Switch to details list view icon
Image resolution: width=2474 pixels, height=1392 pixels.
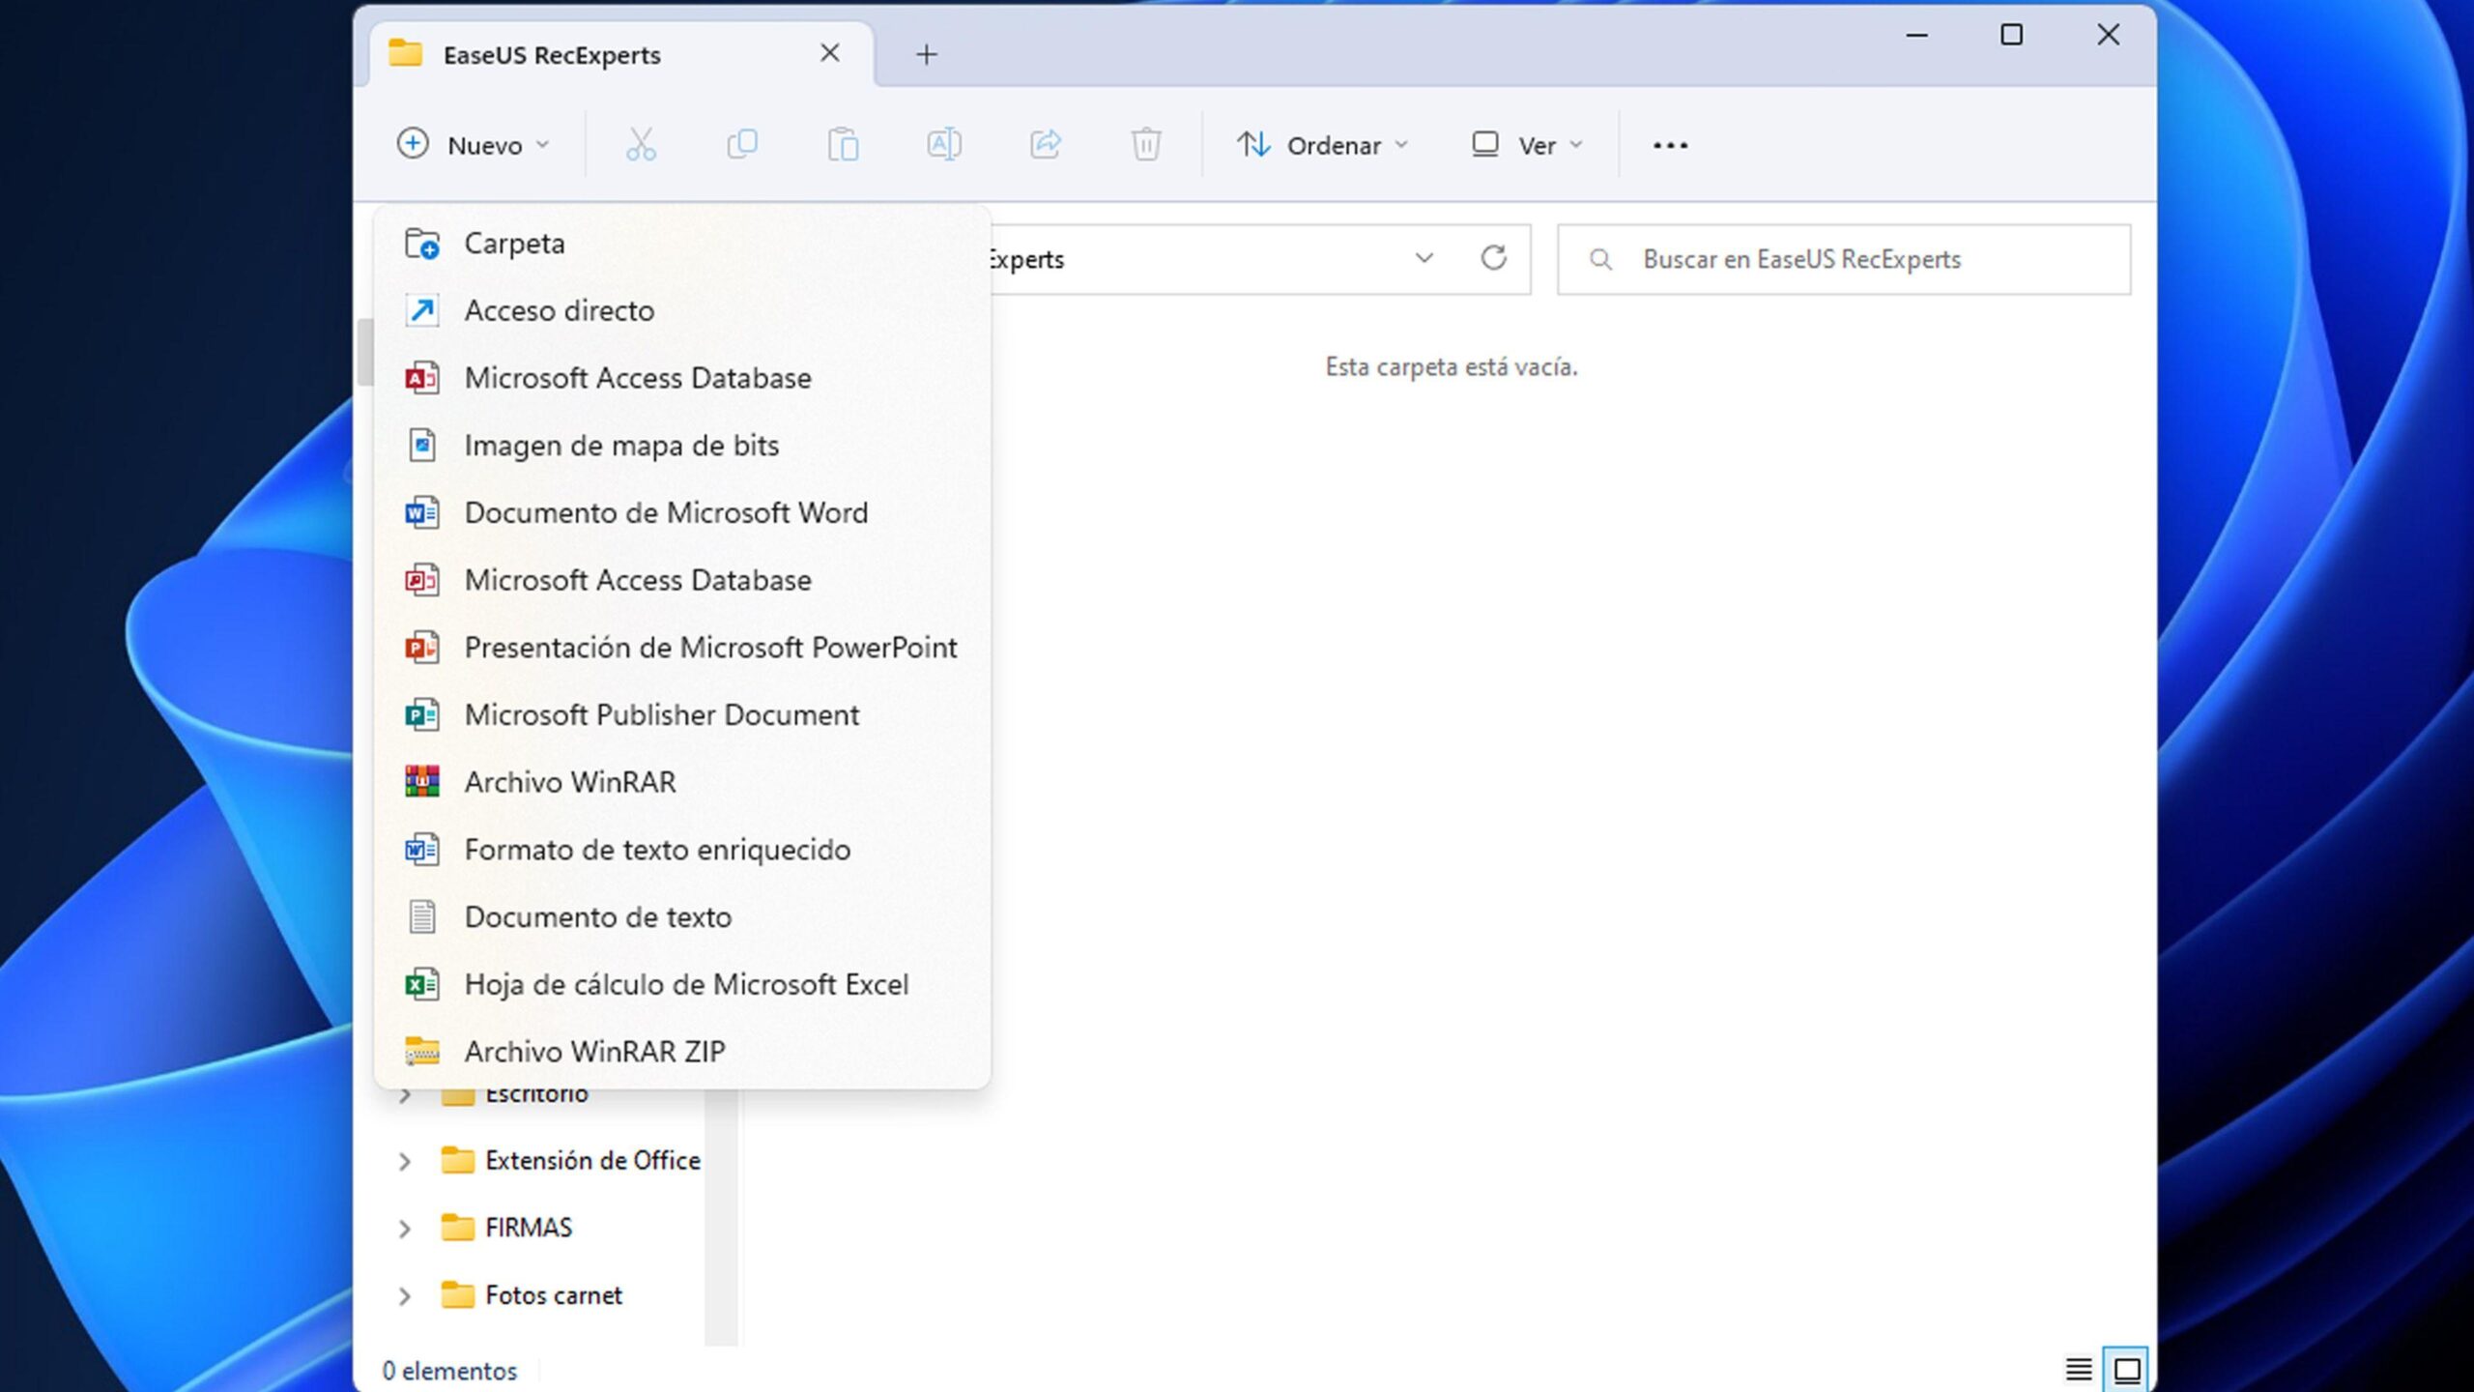(x=2079, y=1369)
